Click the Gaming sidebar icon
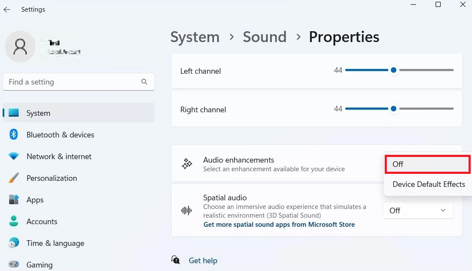Viewport: 472px width, 271px height. click(x=13, y=264)
